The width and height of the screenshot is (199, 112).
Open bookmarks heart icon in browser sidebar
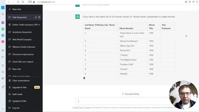3,66
